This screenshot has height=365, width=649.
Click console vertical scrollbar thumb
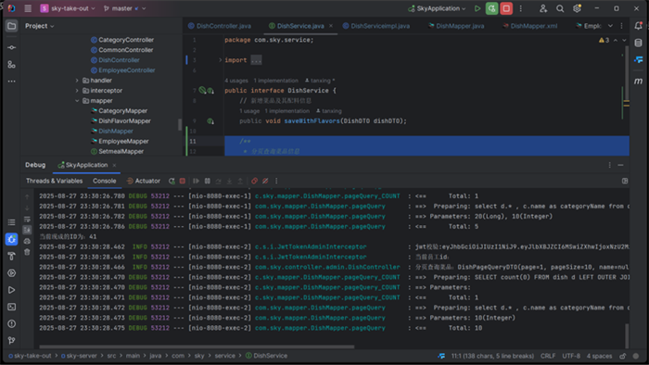click(x=627, y=335)
